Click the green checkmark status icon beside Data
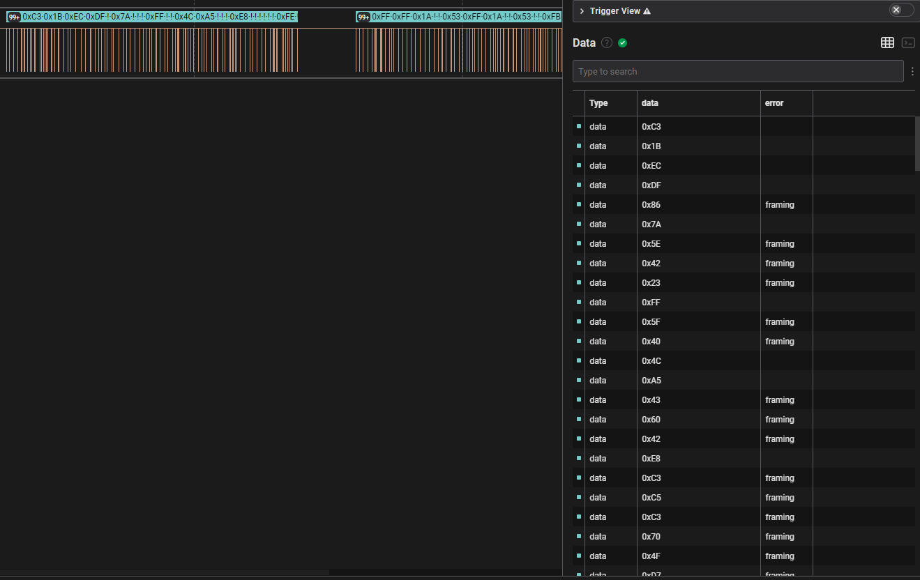The image size is (920, 580). point(622,43)
